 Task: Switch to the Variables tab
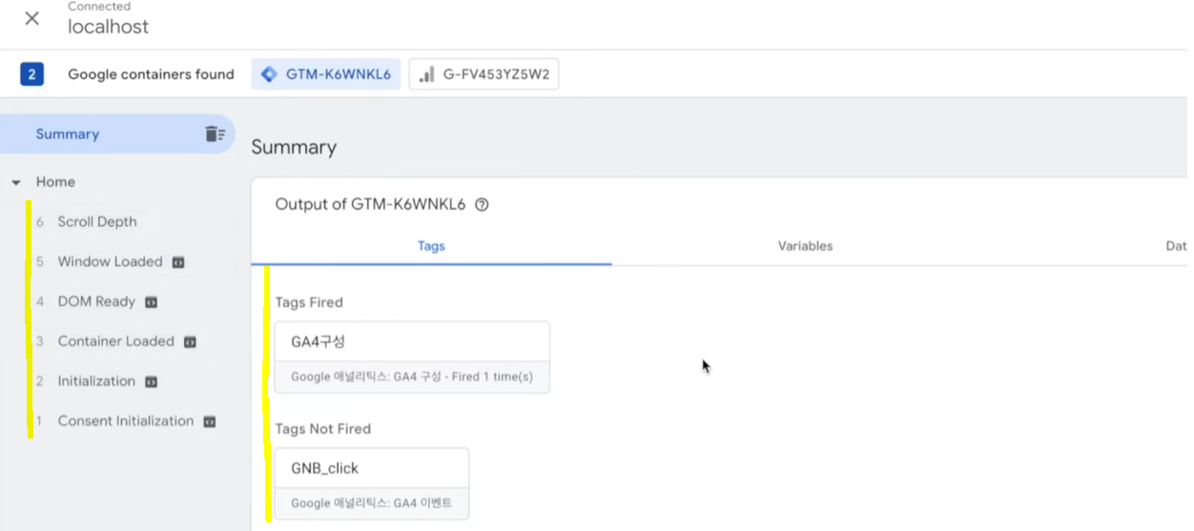click(x=805, y=246)
